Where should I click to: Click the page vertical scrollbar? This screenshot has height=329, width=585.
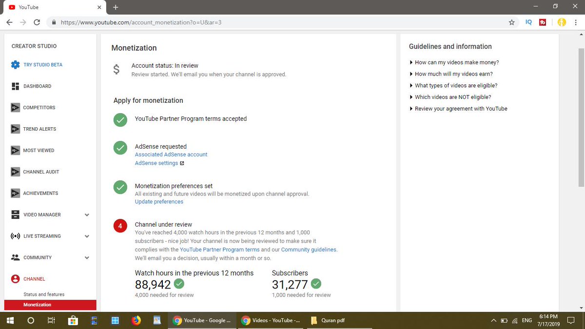(581, 117)
